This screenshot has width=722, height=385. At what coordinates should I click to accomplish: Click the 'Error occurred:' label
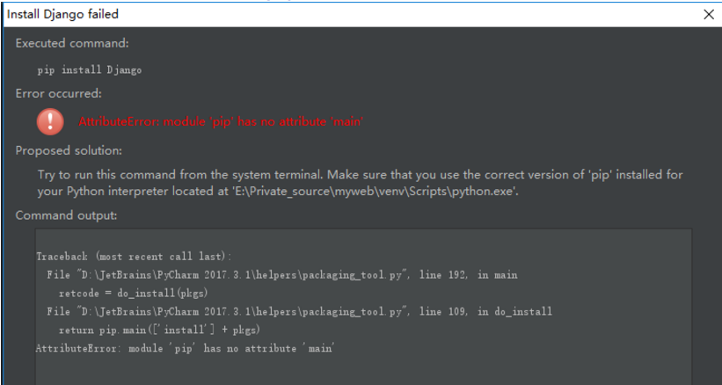(58, 94)
